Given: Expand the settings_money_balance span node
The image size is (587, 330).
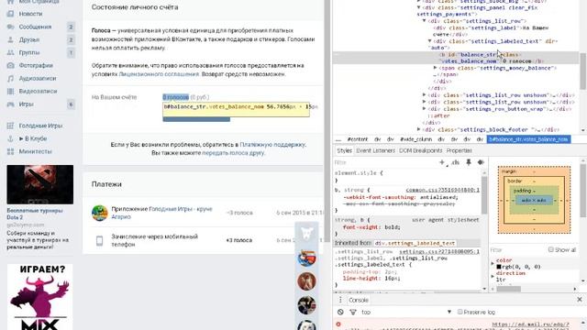Looking at the screenshot, I should click(435, 68).
